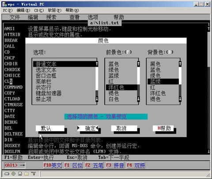Open the Virtual PC CD(C) menu
Viewport: 212px width, 179px height.
pos(39,11)
